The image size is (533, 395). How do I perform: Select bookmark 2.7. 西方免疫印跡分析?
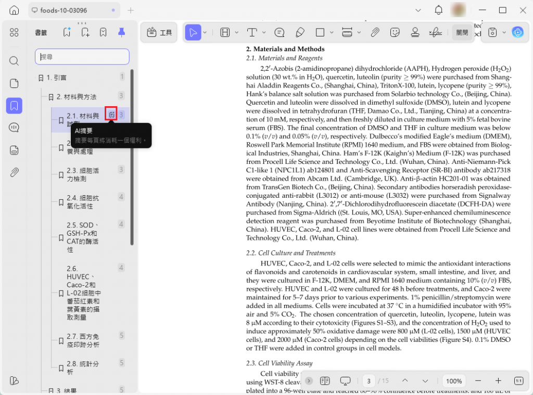90,340
